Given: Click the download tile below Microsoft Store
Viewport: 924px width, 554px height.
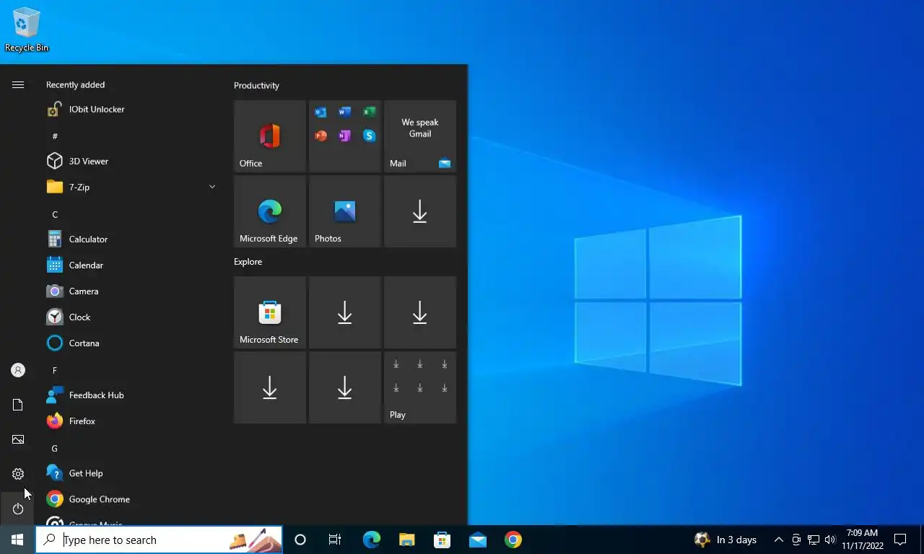Looking at the screenshot, I should pyautogui.click(x=270, y=387).
